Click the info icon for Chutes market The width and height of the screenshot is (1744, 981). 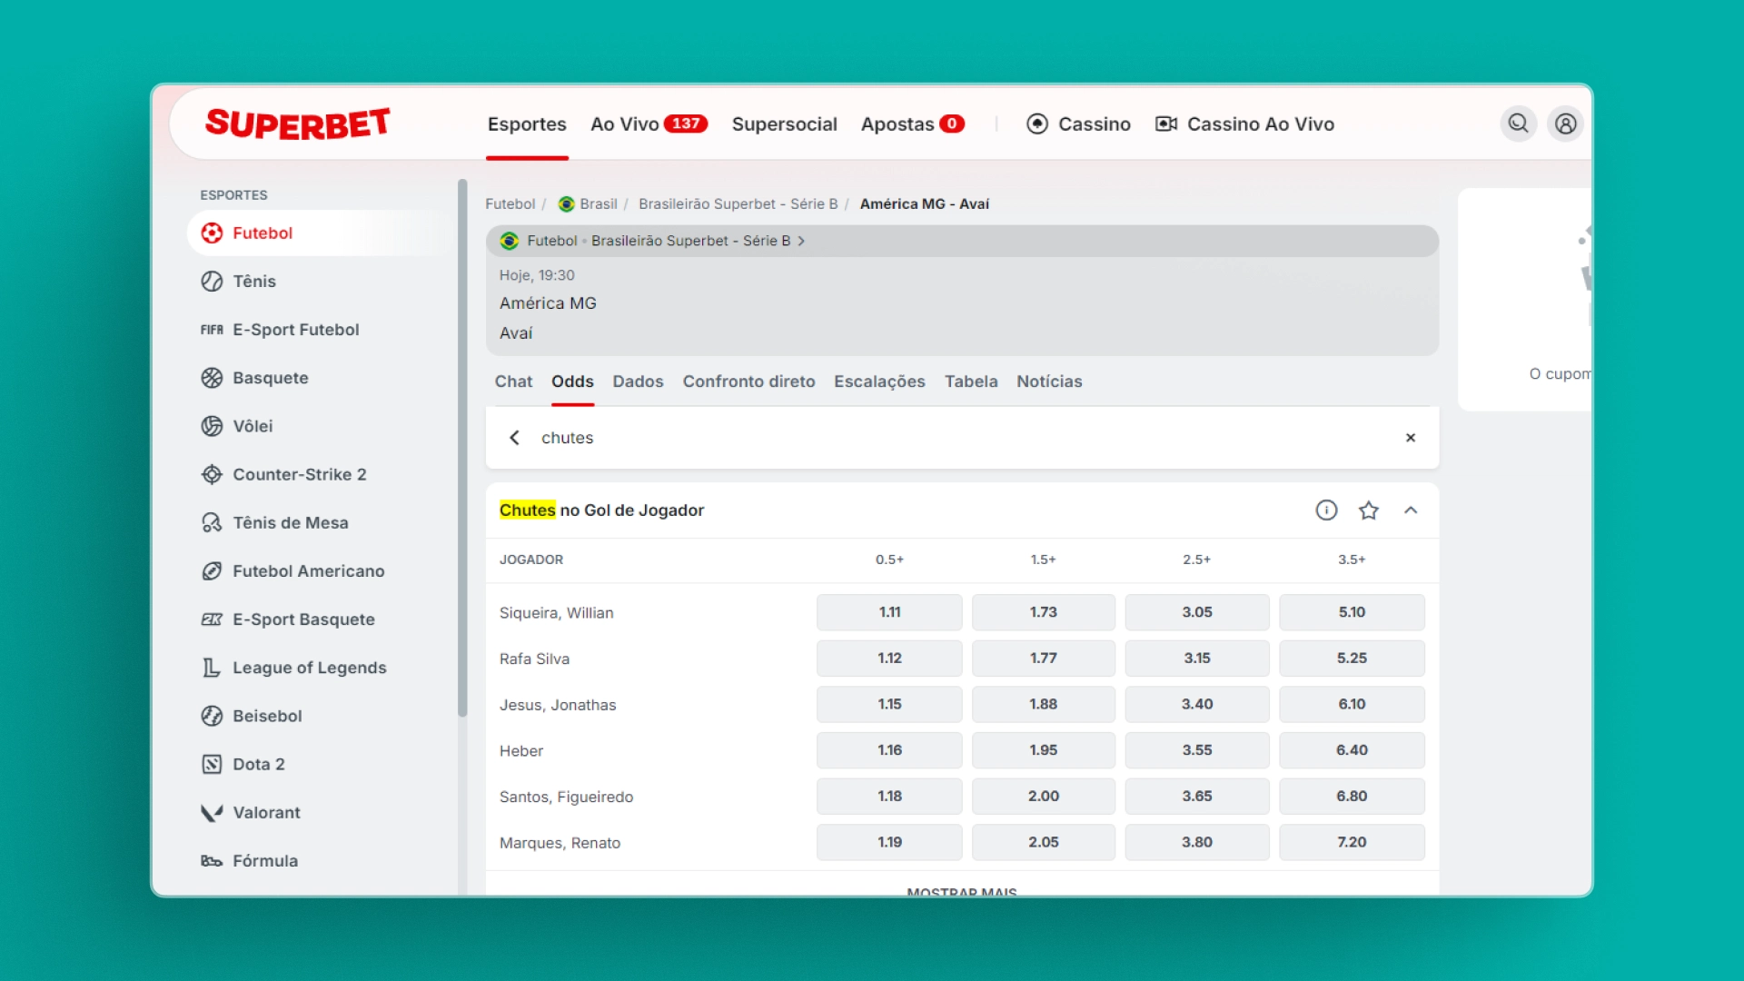coord(1326,510)
